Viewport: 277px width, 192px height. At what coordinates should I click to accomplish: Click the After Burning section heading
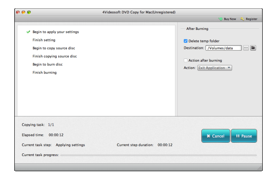point(197,29)
